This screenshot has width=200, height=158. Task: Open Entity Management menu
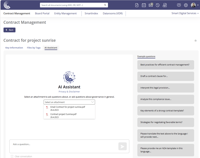point(65,14)
